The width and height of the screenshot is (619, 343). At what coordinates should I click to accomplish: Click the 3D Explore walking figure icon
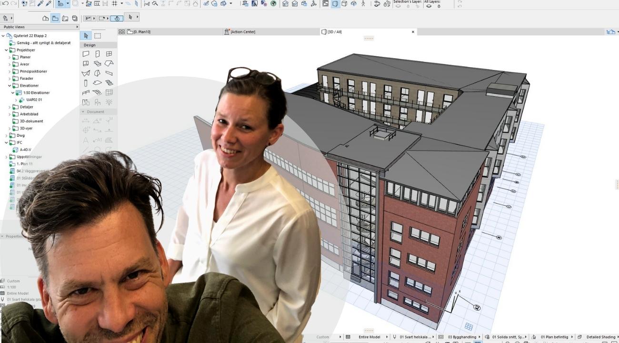[x=363, y=3]
